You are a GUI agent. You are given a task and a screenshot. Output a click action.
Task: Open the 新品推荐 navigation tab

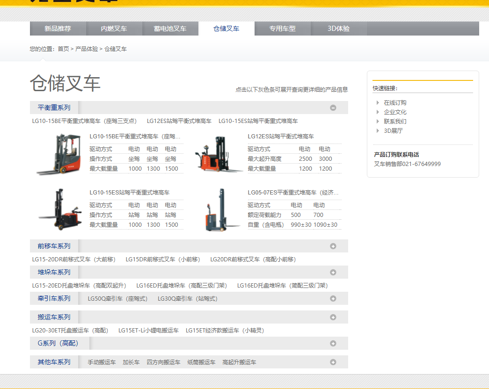coord(58,29)
